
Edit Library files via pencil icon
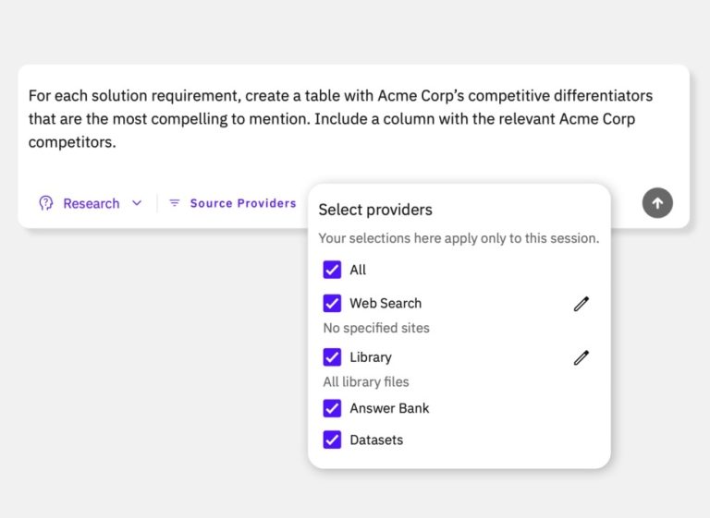pyautogui.click(x=581, y=357)
